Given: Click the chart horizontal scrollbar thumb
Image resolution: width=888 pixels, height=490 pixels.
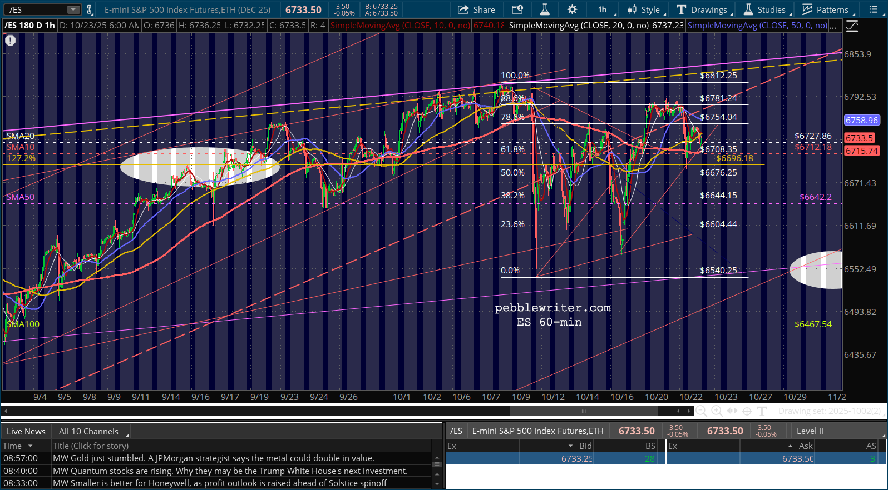Looking at the screenshot, I should pyautogui.click(x=583, y=411).
